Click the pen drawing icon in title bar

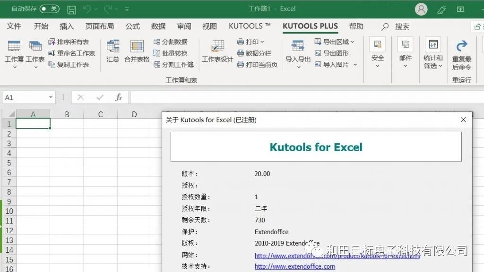441,9
